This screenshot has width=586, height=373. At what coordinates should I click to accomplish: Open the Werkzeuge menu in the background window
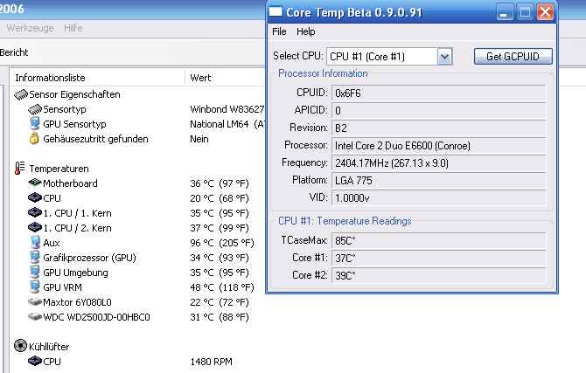tap(30, 28)
